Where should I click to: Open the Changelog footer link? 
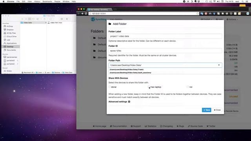point(166,126)
